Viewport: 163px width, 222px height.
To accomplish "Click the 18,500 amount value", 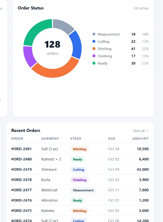I will click(x=143, y=149).
